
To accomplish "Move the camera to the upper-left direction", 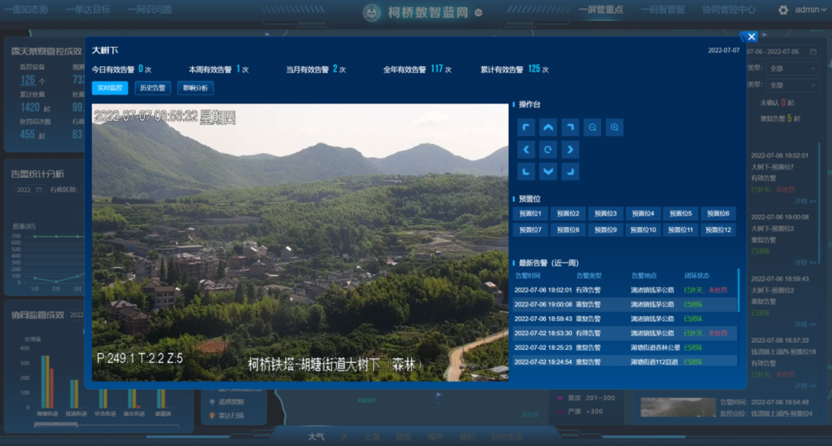I will click(526, 128).
